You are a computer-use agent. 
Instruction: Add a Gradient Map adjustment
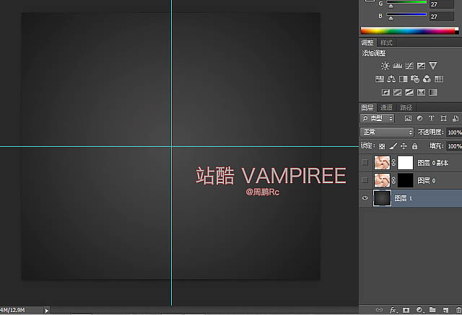click(x=433, y=93)
